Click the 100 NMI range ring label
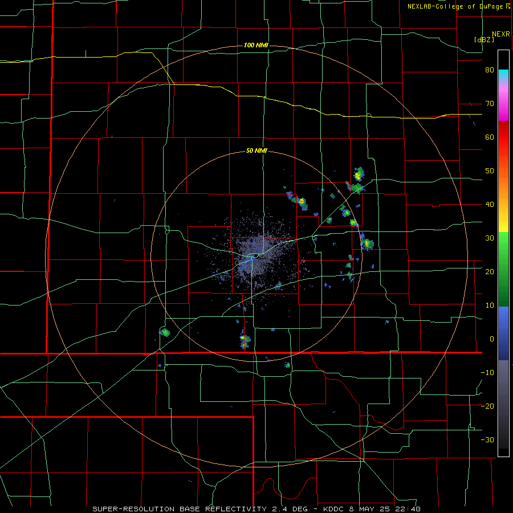Image resolution: width=513 pixels, height=513 pixels. click(x=256, y=45)
